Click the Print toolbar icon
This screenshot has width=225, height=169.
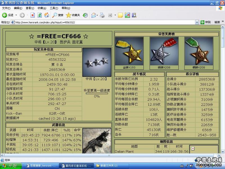pyautogui.click(x=102, y=15)
